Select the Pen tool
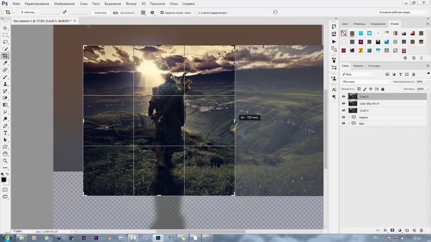The width and height of the screenshot is (431, 242). tap(5, 126)
